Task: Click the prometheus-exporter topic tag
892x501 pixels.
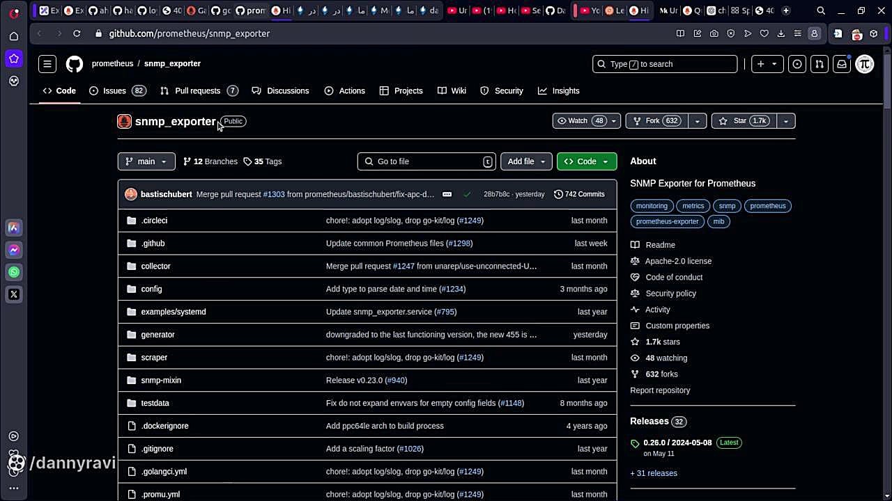Action: (x=667, y=221)
